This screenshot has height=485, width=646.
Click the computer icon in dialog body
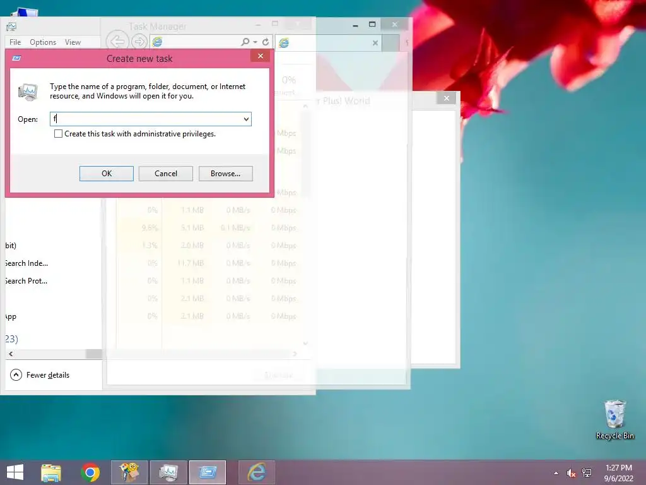point(28,92)
